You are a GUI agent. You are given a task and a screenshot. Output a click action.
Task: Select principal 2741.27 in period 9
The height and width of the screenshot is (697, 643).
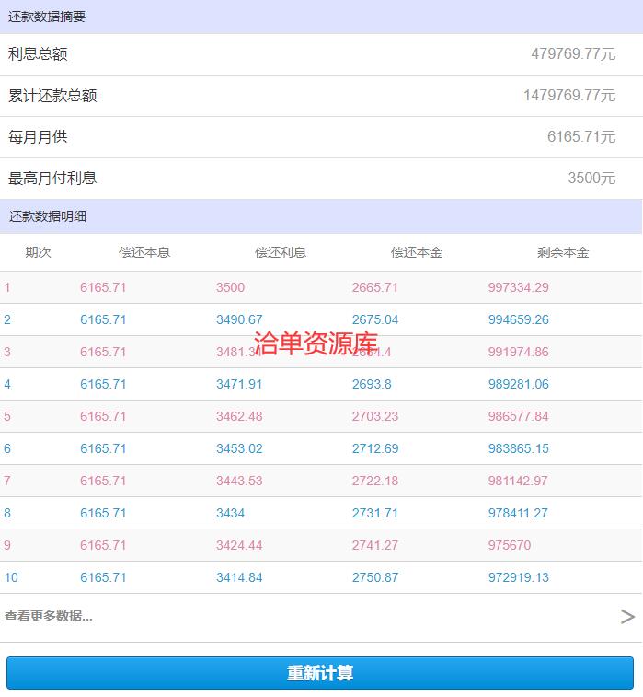[374, 545]
